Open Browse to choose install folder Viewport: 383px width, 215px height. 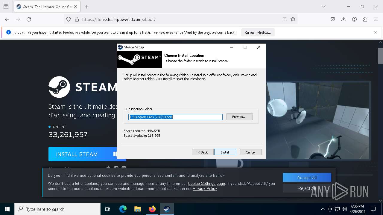tap(239, 117)
